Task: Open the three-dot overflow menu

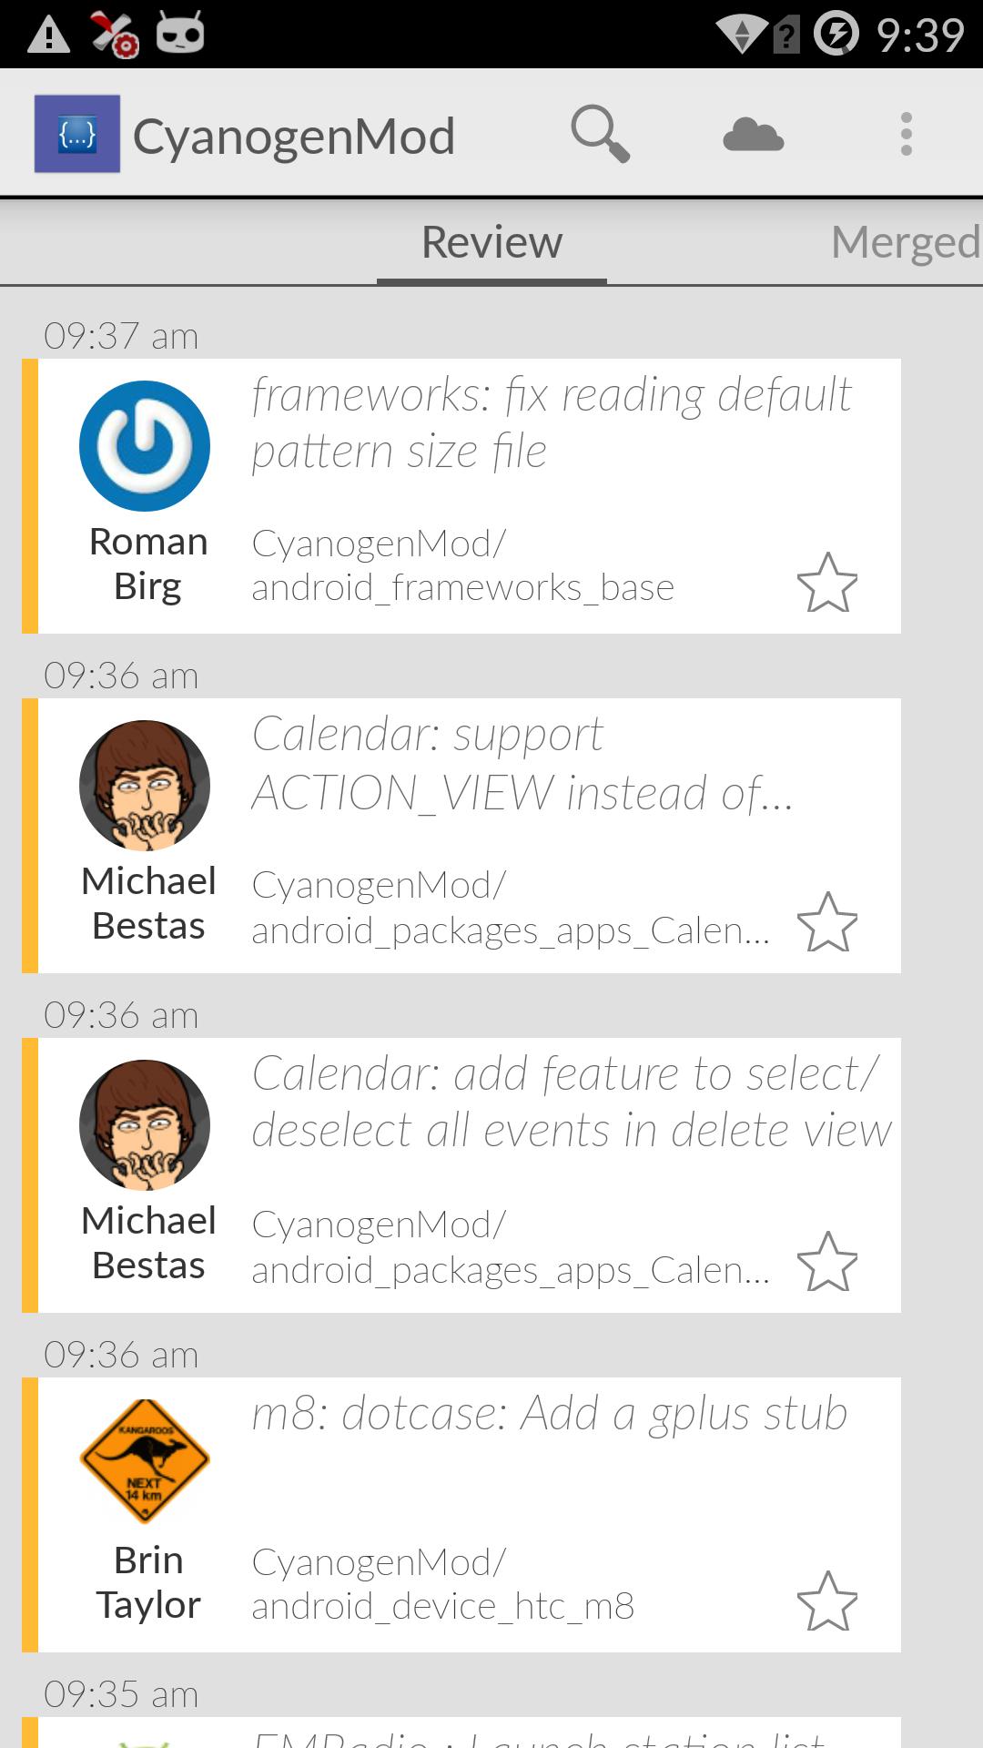Action: [906, 135]
